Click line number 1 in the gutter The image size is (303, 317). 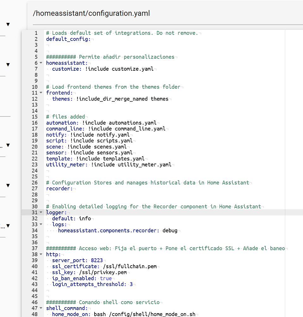click(36, 33)
